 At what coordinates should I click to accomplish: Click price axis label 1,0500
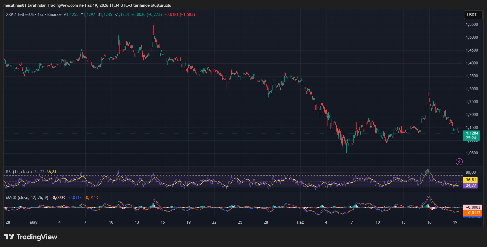(472, 153)
